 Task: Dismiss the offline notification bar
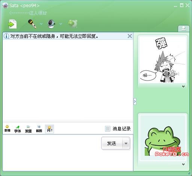pos(130,36)
